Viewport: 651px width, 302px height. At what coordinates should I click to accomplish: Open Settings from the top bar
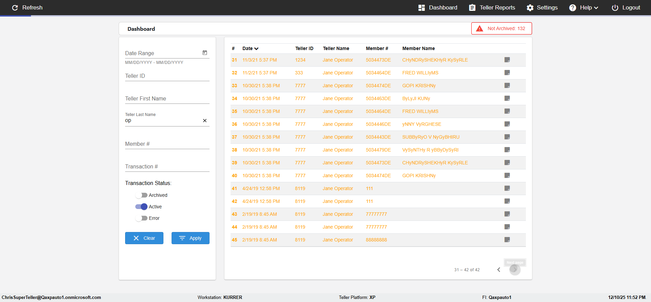[542, 7]
